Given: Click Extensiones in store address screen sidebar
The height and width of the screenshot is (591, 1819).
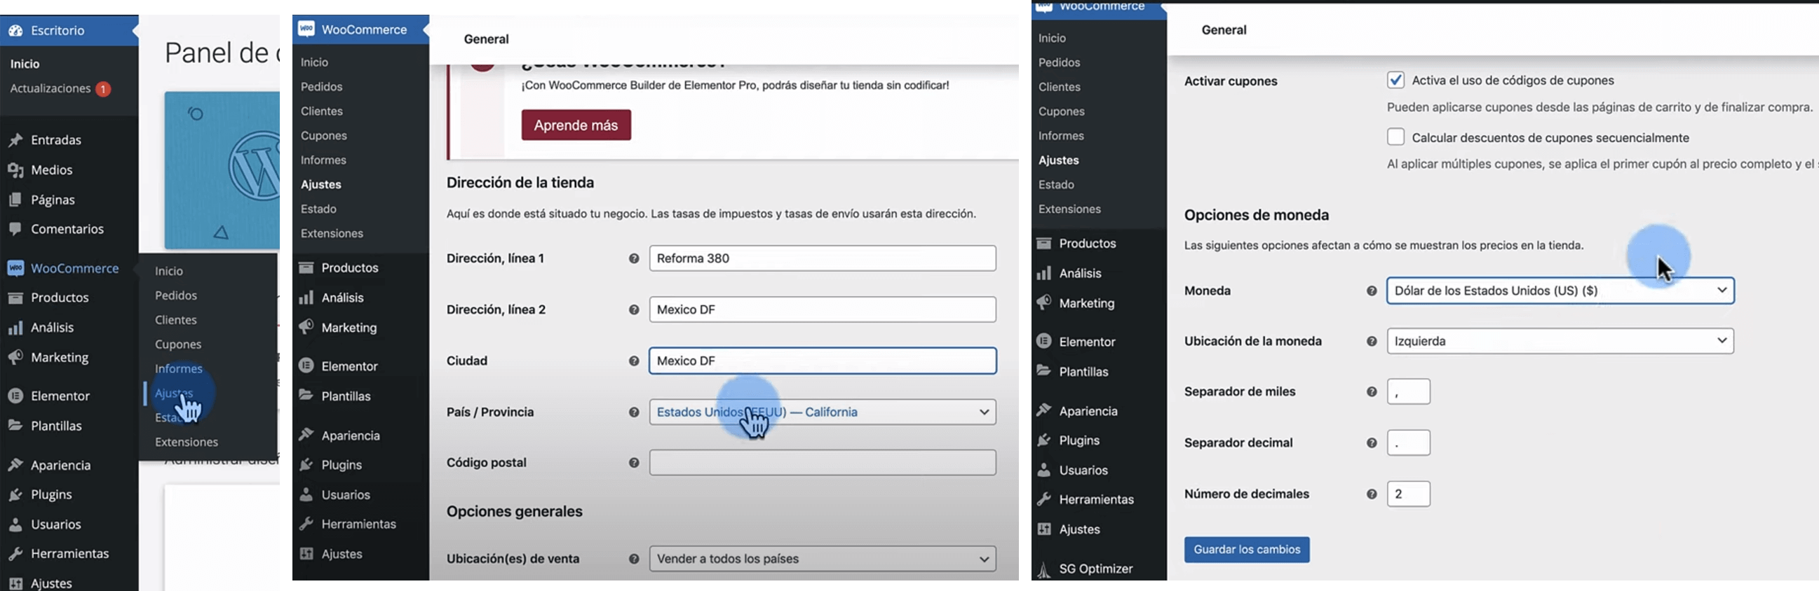Looking at the screenshot, I should pyautogui.click(x=332, y=233).
